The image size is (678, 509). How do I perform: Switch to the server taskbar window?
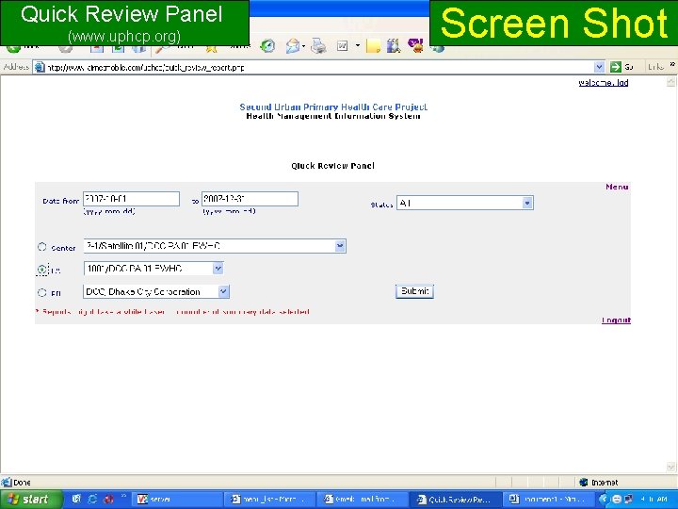(x=176, y=499)
